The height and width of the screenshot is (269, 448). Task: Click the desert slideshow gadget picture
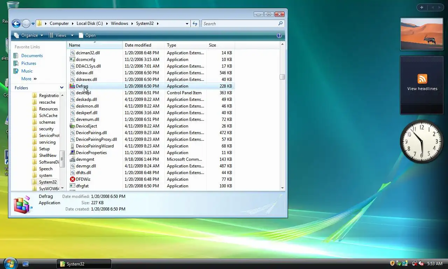422,34
